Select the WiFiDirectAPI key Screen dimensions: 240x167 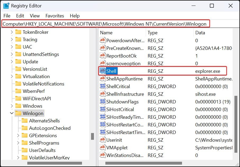(37, 98)
